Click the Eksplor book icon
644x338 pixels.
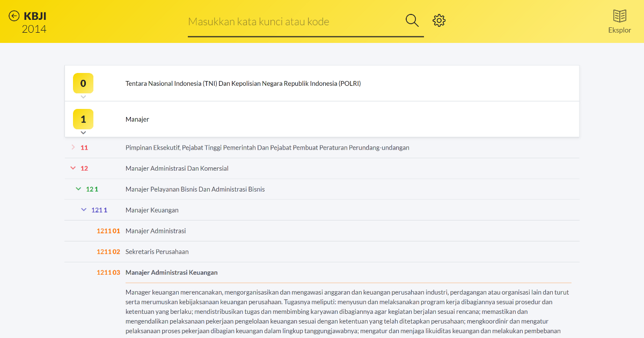click(x=619, y=15)
